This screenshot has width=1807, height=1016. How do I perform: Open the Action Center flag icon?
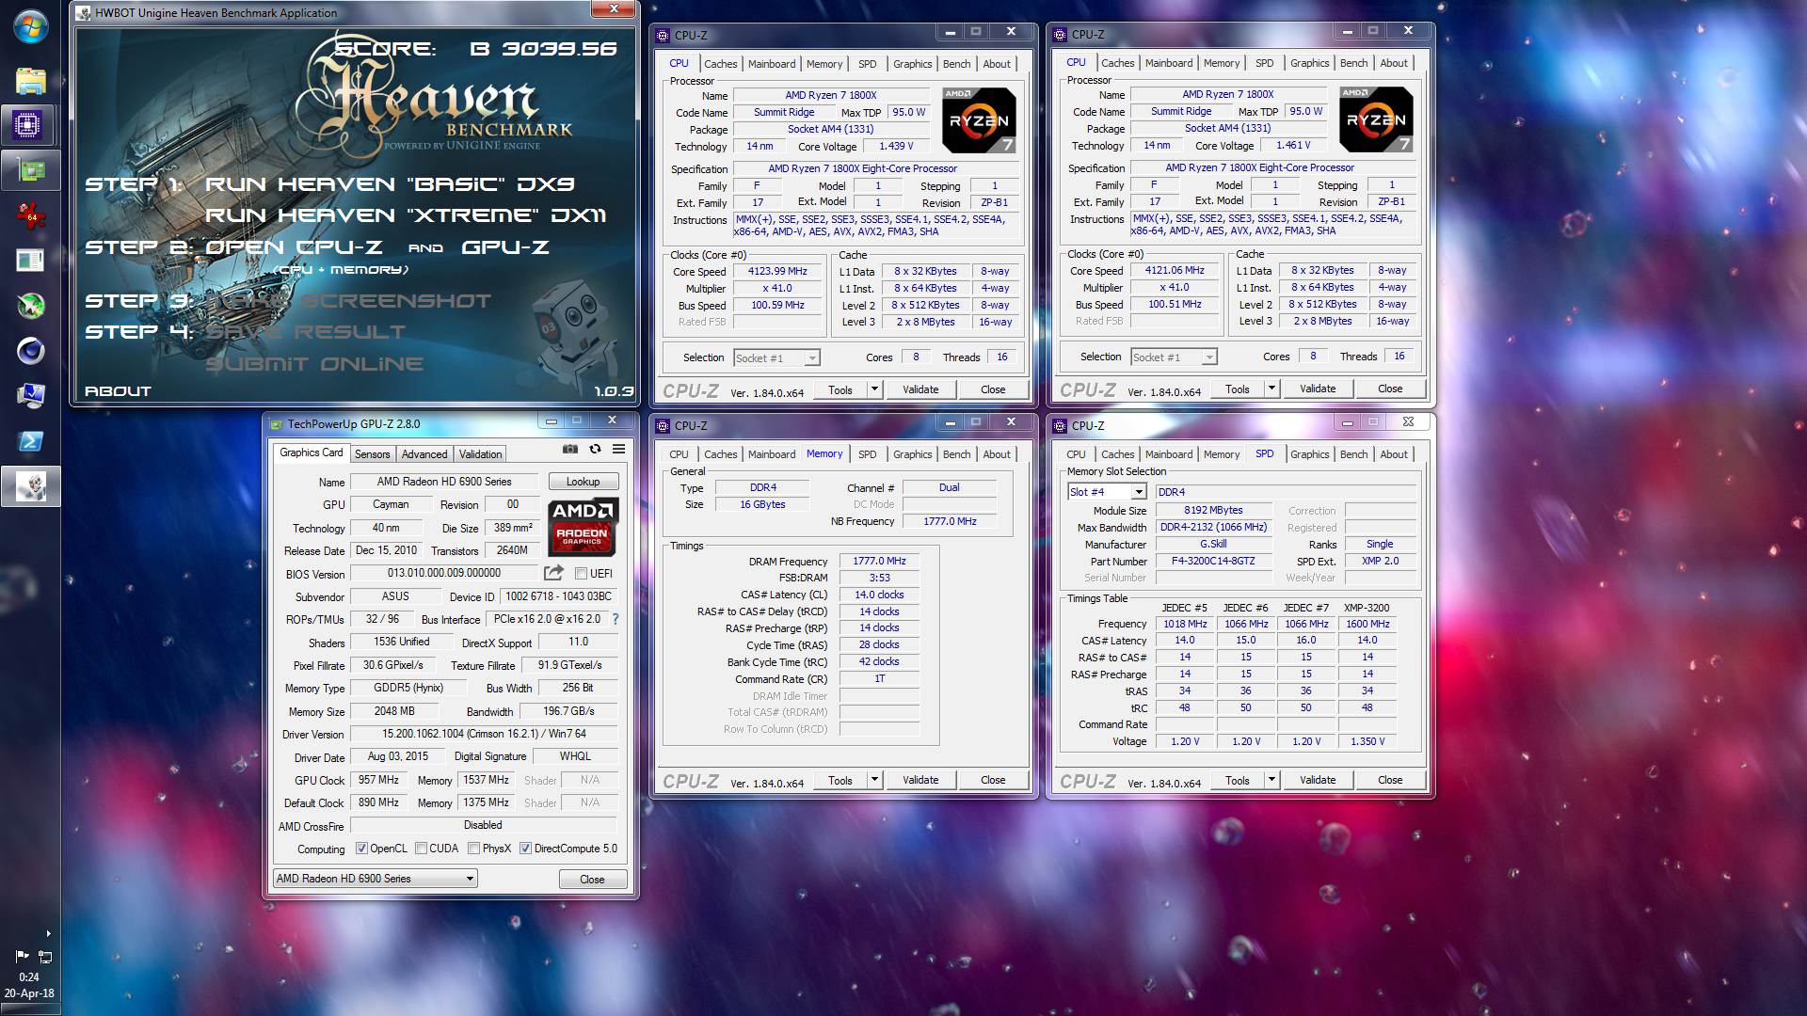tap(22, 957)
